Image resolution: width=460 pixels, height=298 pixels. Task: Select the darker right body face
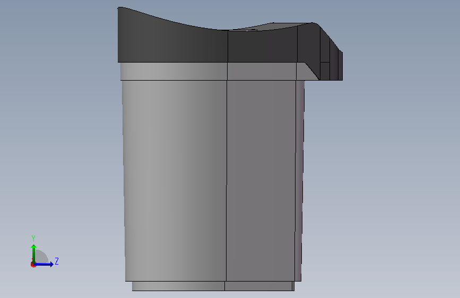point(261,180)
